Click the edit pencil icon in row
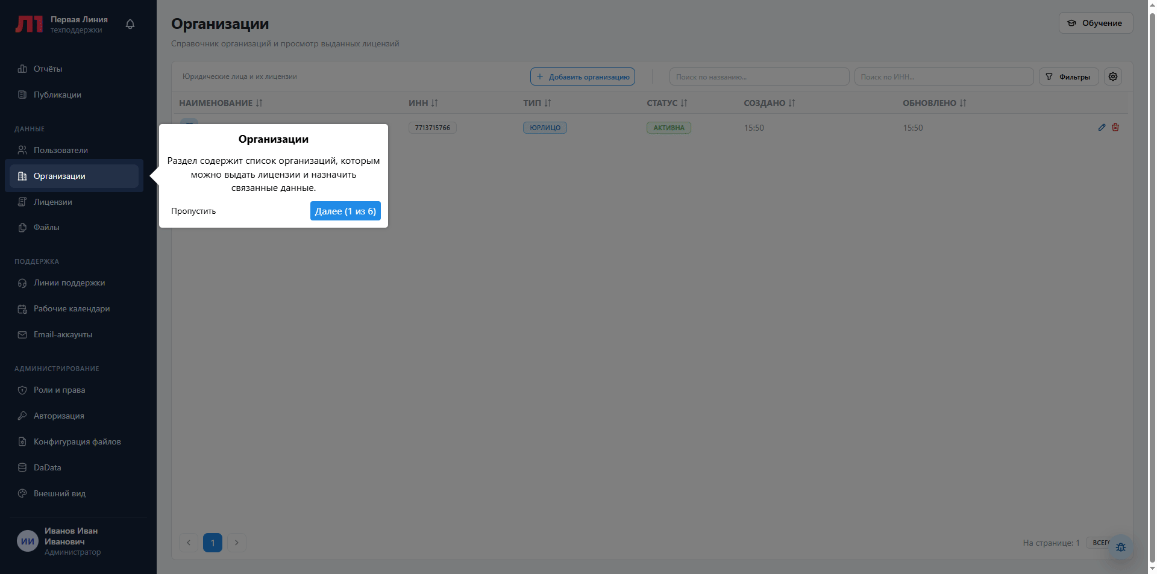Screen dimensions: 1157x574 [1102, 127]
